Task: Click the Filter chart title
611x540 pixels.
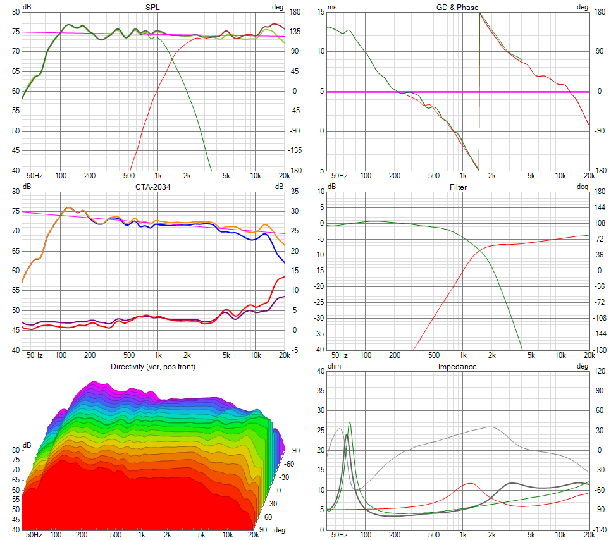Action: [x=457, y=187]
